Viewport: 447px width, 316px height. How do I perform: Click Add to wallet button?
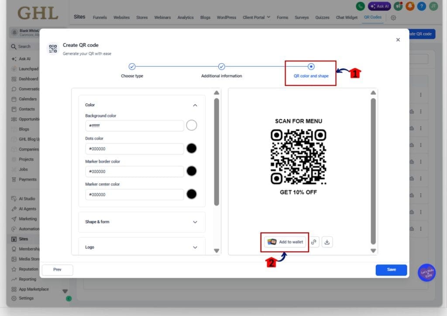(285, 242)
